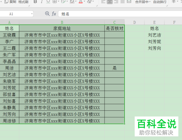Select 刘芳妮 in column A

(9, 88)
